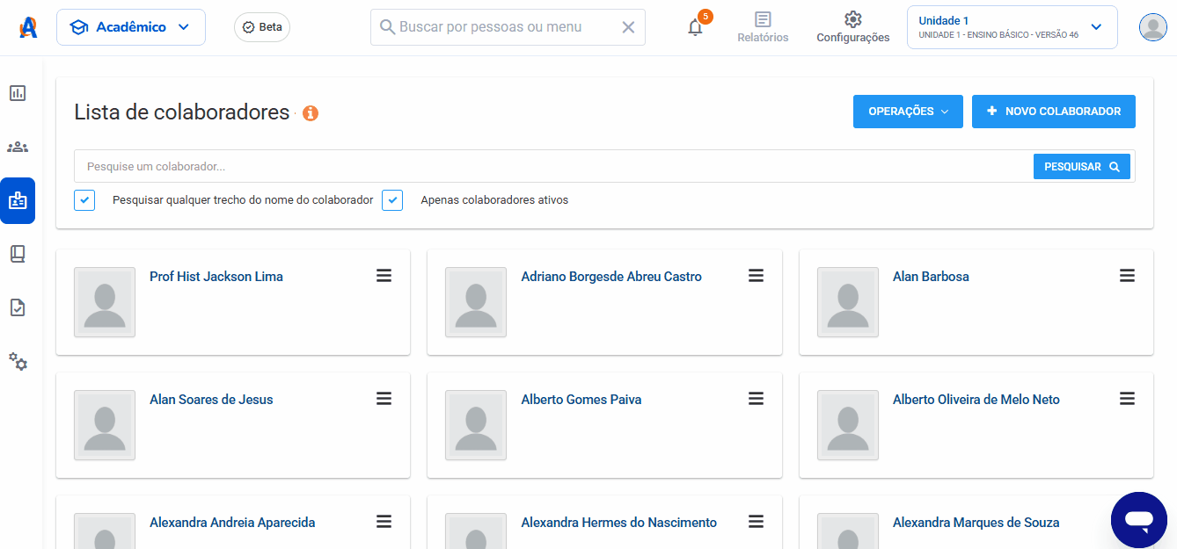Screen dimensions: 1177x549
Task: Open the book sidebar icon
Action: (x=18, y=254)
